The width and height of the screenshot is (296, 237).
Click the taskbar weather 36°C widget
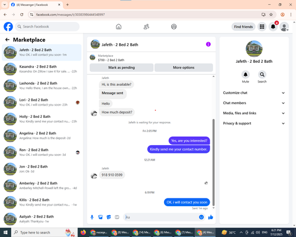(x=229, y=232)
